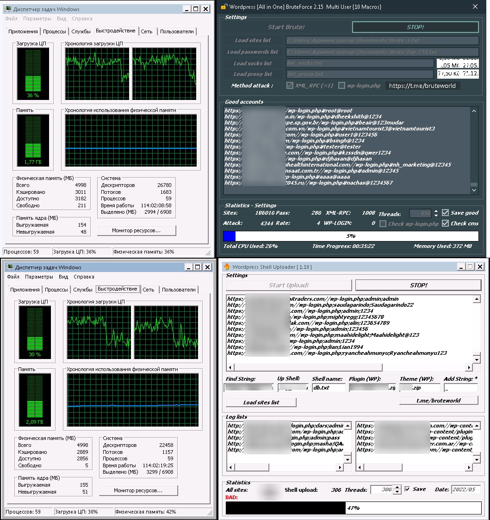Click the Find String input field
This screenshot has height=520, width=490.
click(249, 387)
